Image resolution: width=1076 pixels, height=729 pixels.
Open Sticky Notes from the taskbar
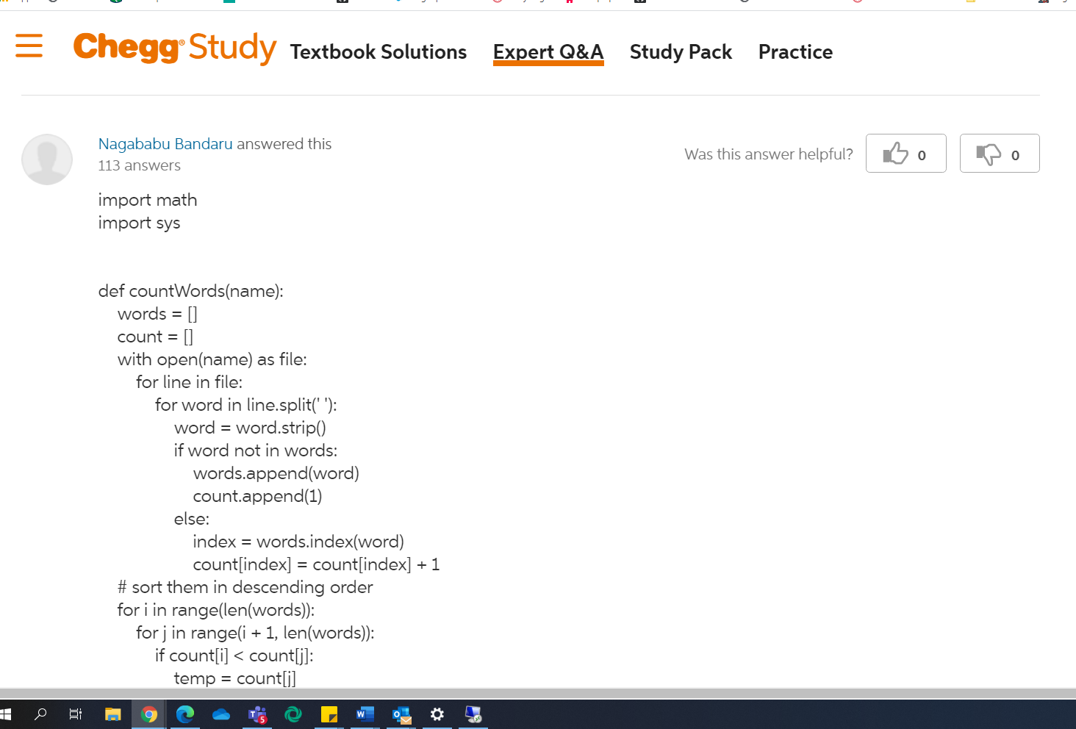coord(329,714)
